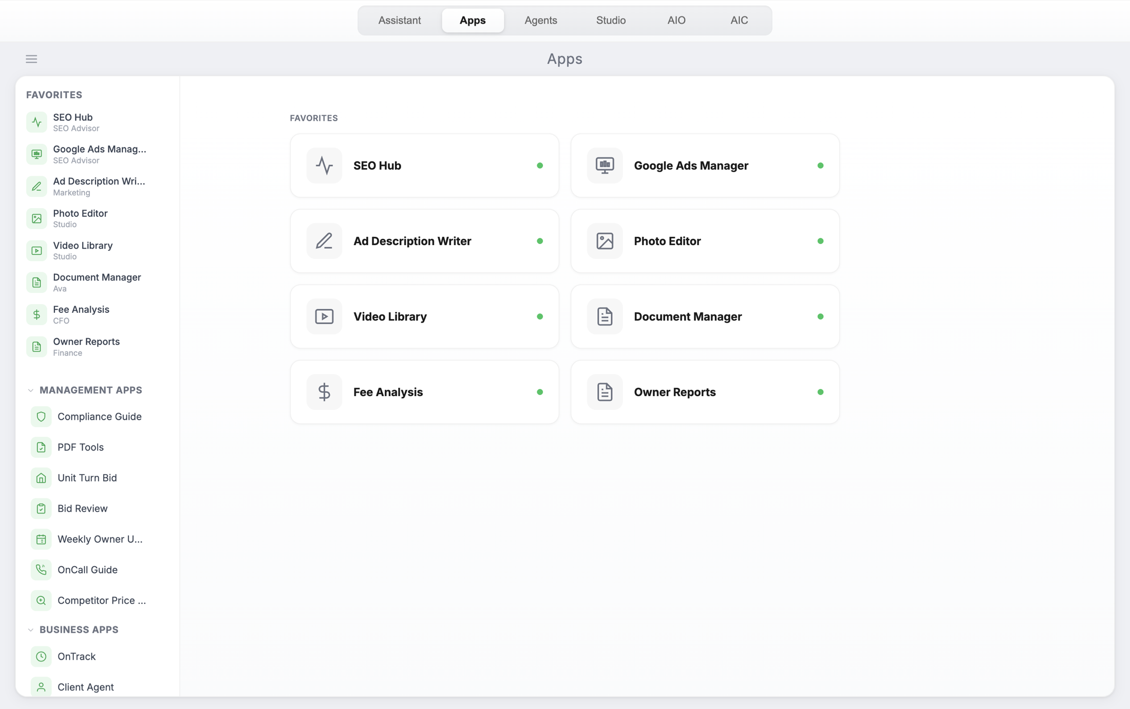Open Competitor Price ... sidebar entry
Screen dimensions: 1130x709
point(97,600)
